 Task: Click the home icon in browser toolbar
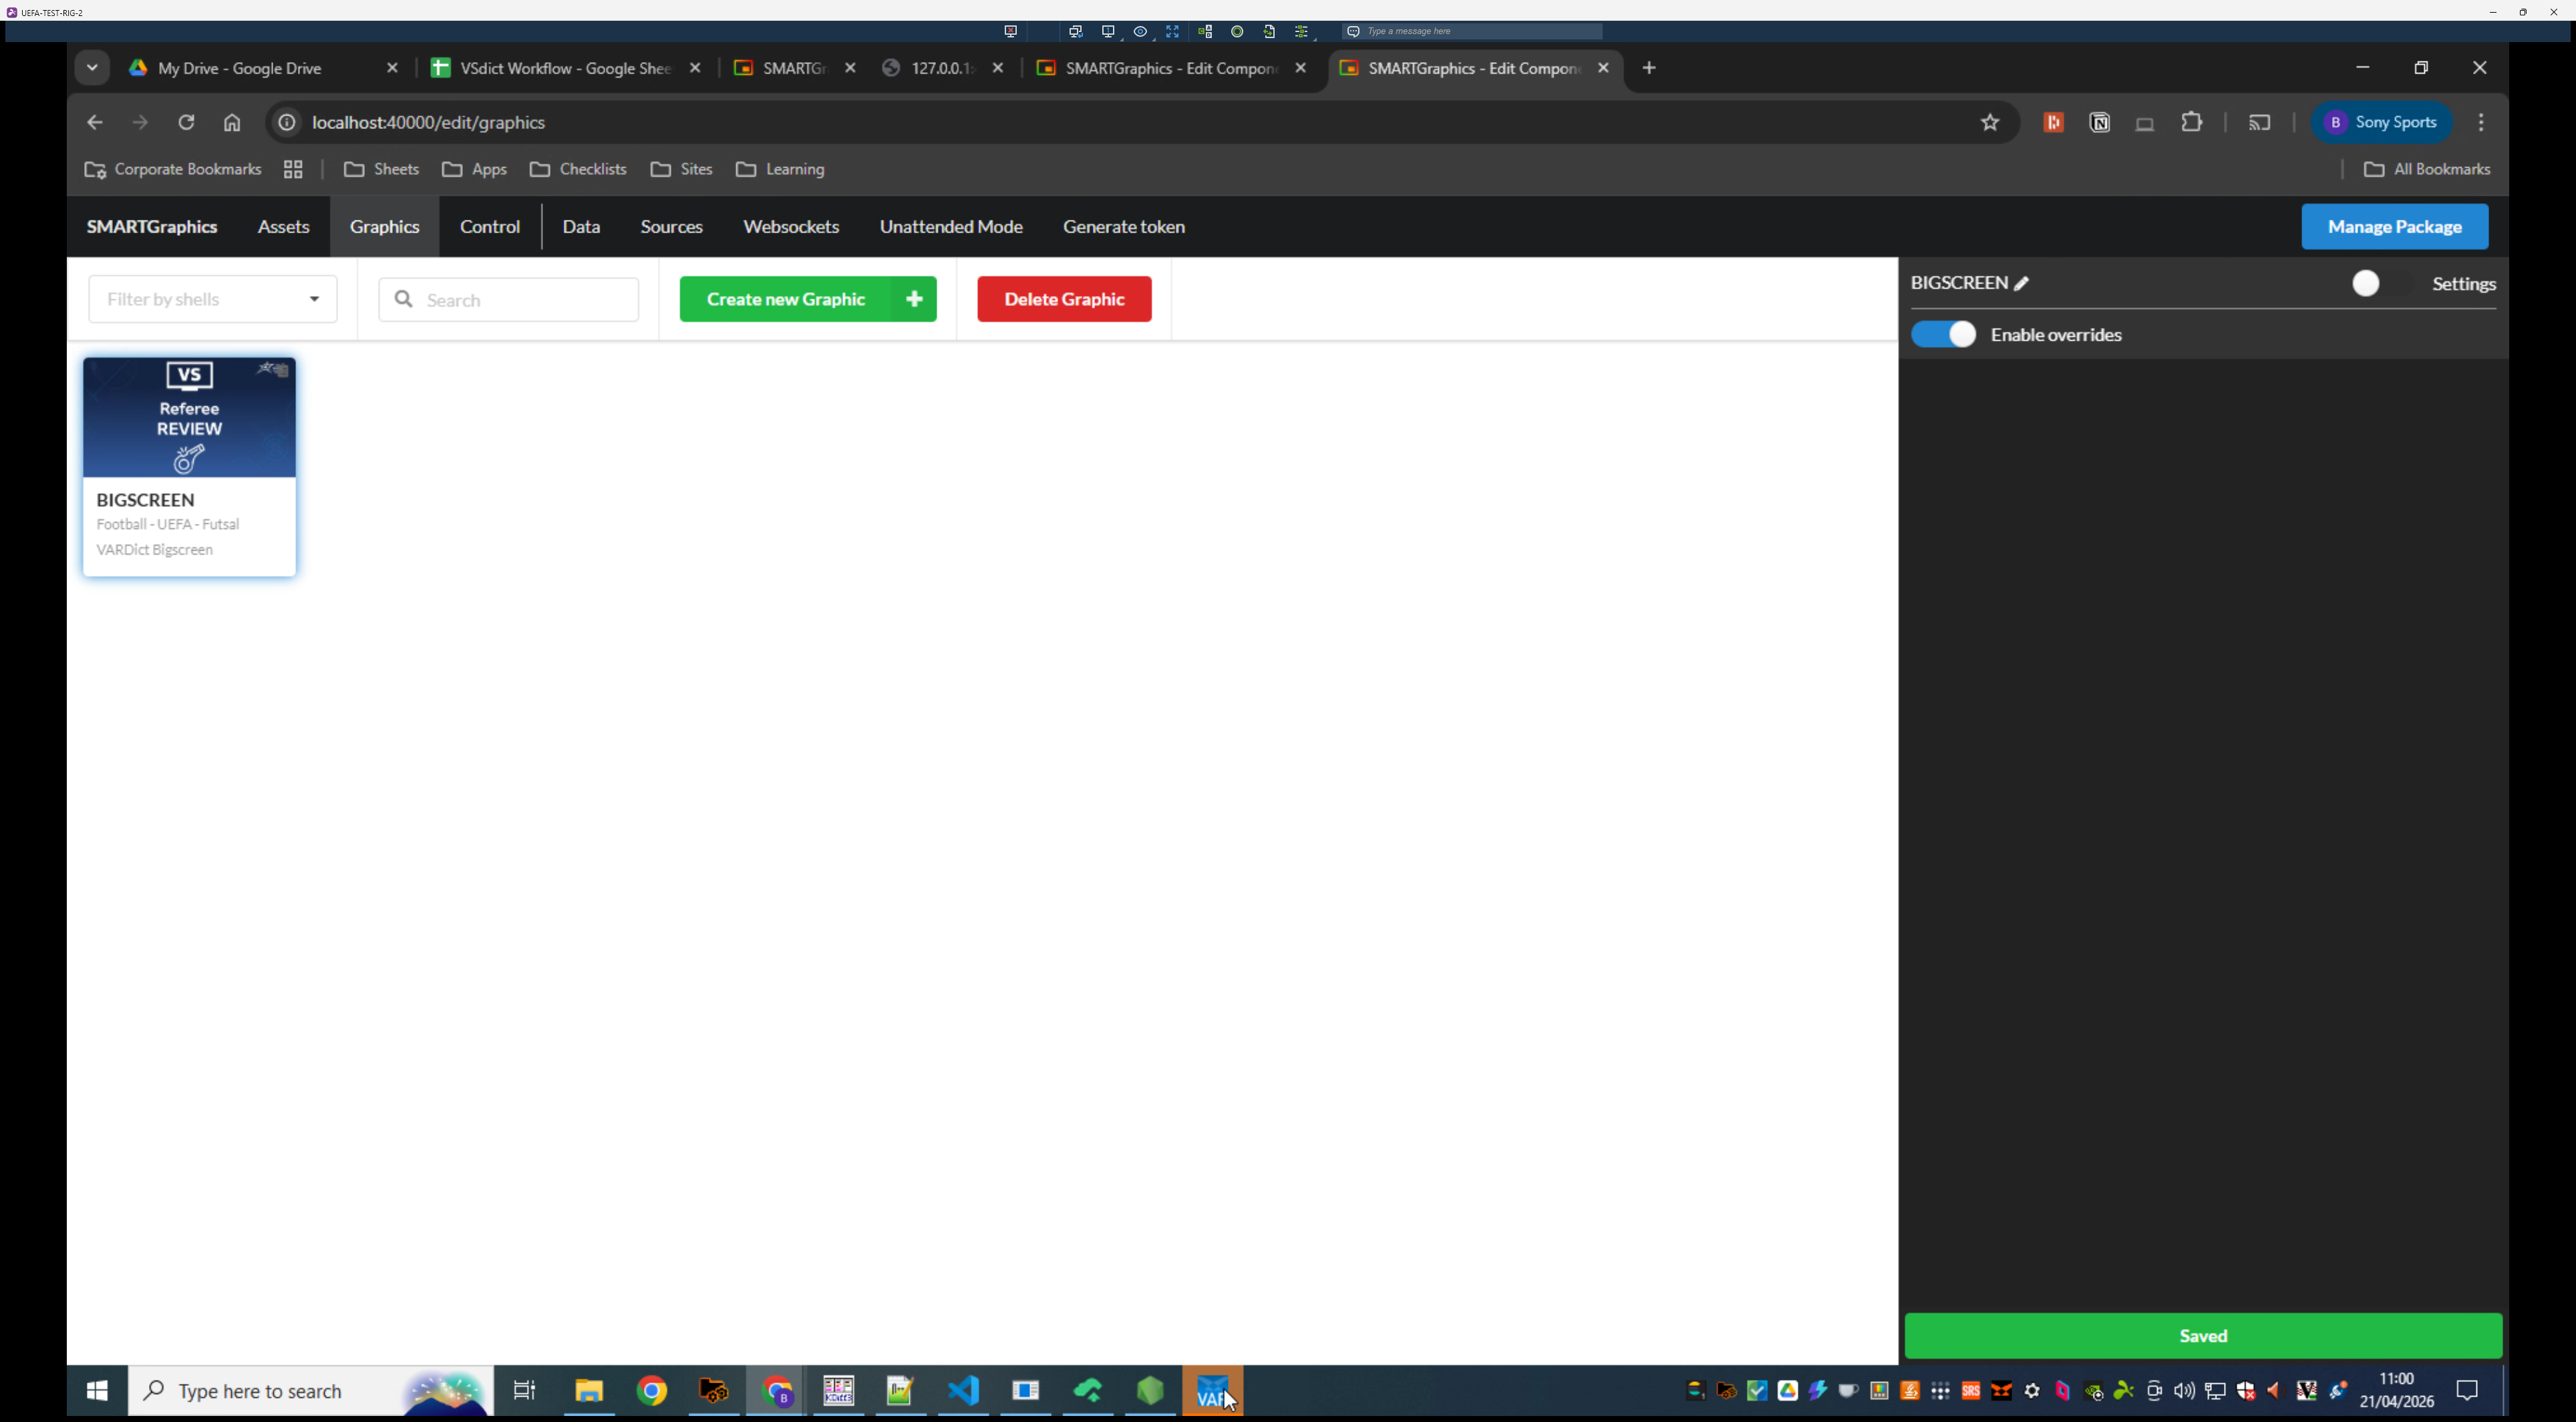click(232, 122)
